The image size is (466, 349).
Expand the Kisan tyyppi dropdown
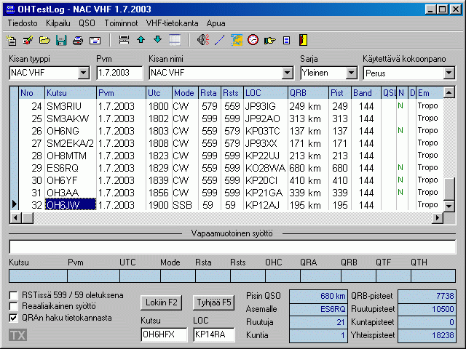[83, 73]
